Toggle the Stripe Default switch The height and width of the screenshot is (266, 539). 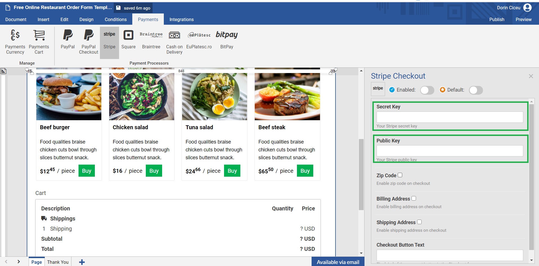point(476,90)
